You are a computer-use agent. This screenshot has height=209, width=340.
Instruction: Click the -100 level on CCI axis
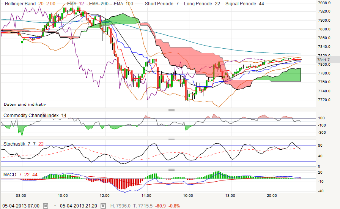322,125
